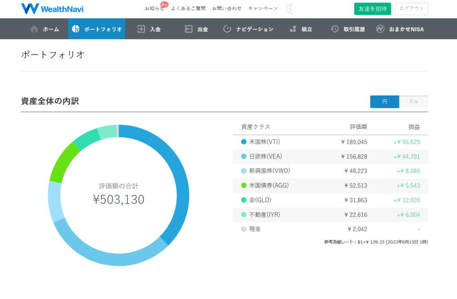Click the 取引履歴 clock history icon

click(x=335, y=29)
